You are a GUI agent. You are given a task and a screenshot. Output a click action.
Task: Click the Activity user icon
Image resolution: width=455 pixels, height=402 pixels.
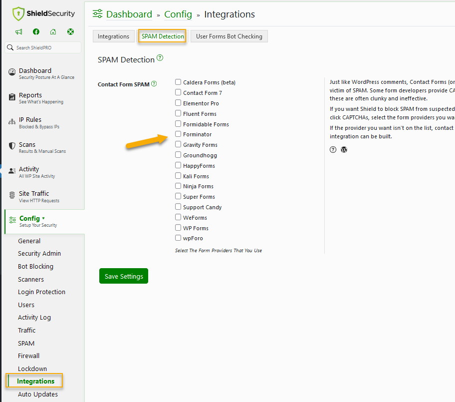click(12, 171)
